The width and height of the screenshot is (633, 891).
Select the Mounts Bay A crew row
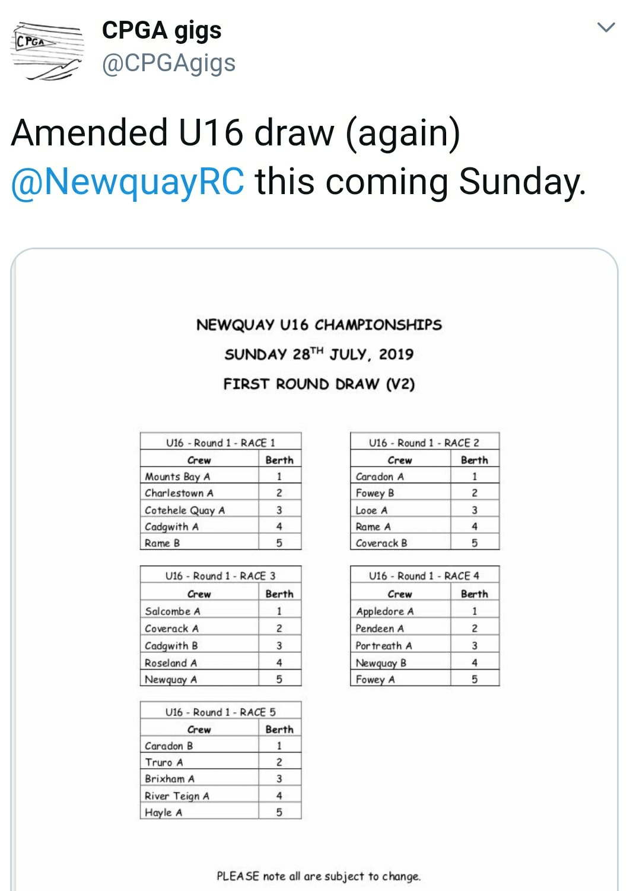tap(221, 476)
